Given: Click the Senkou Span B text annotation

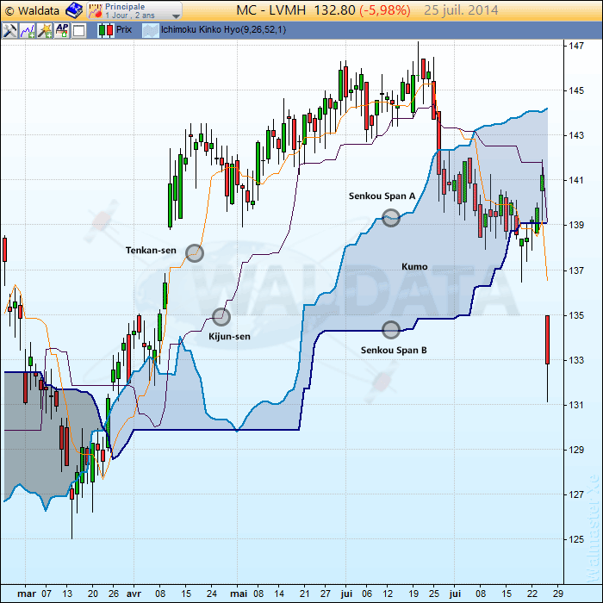Looking at the screenshot, I should [394, 351].
